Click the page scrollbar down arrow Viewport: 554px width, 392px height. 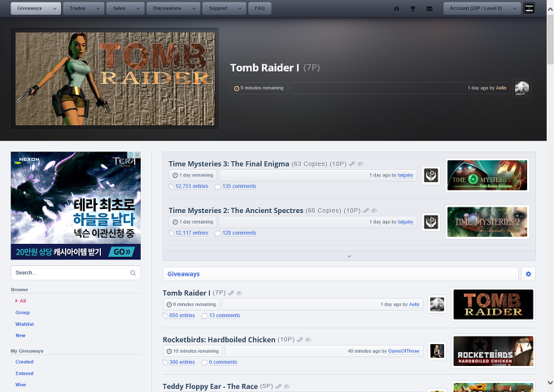[x=550, y=382]
